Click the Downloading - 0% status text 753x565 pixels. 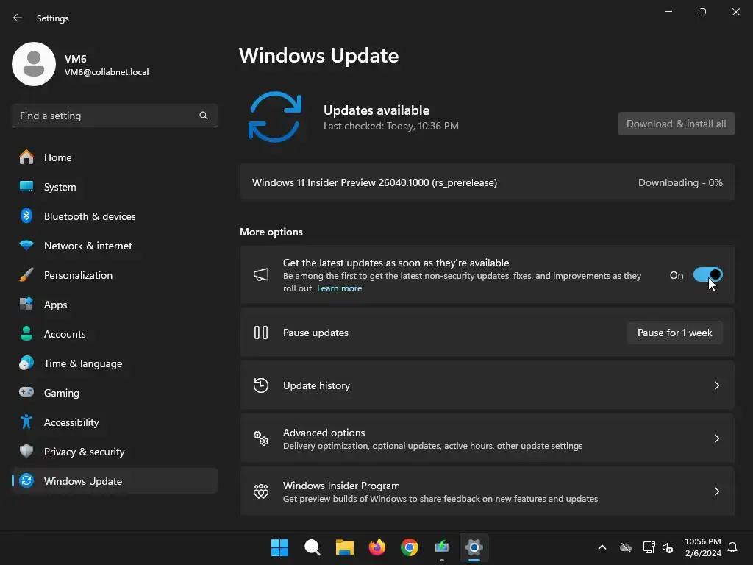(x=680, y=182)
